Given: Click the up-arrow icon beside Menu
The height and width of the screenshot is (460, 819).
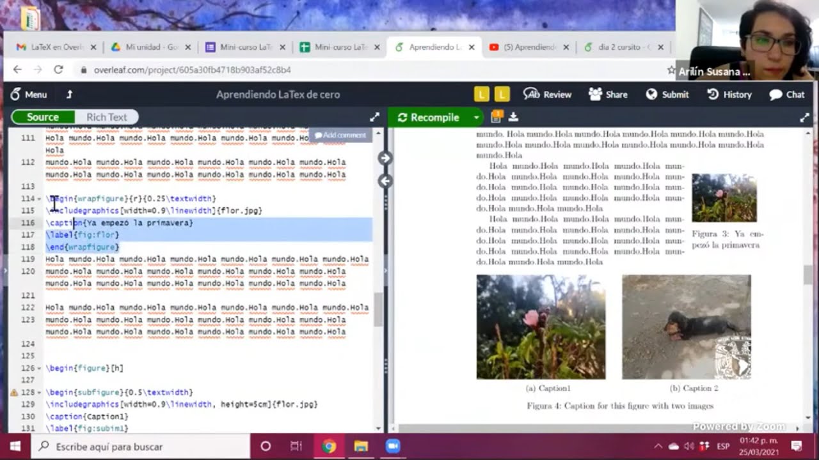Looking at the screenshot, I should pyautogui.click(x=69, y=95).
